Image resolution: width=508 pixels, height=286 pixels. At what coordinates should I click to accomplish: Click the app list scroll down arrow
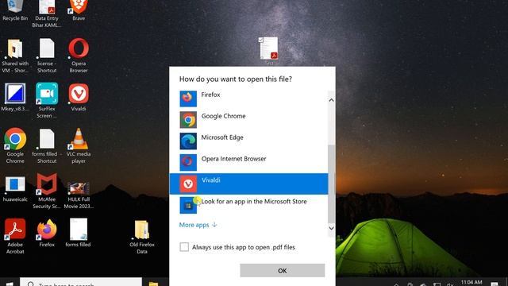point(331,228)
